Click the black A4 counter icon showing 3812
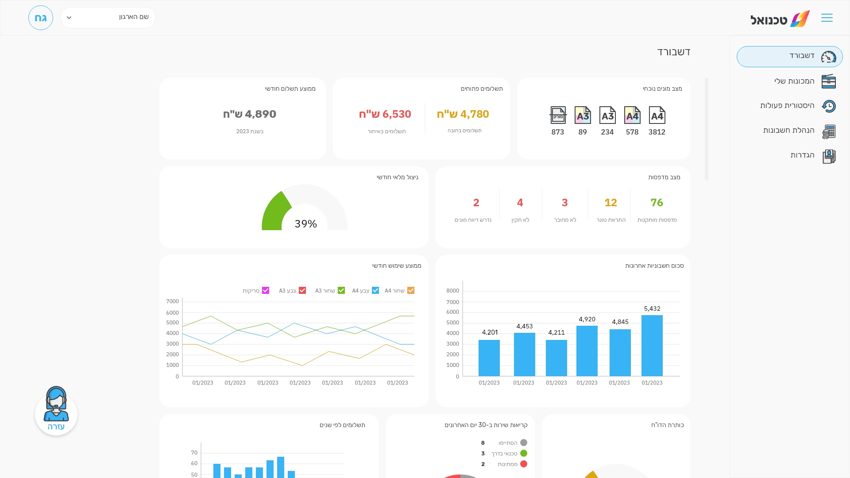Screen dimensions: 850x478 coord(657,115)
